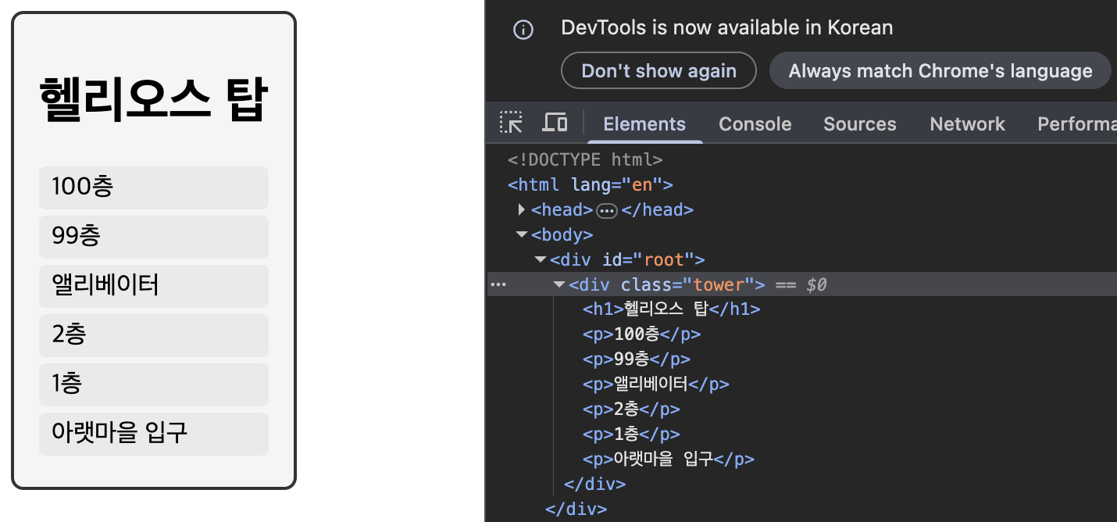The image size is (1117, 522).
Task: Open the Sources tab
Action: 860,124
